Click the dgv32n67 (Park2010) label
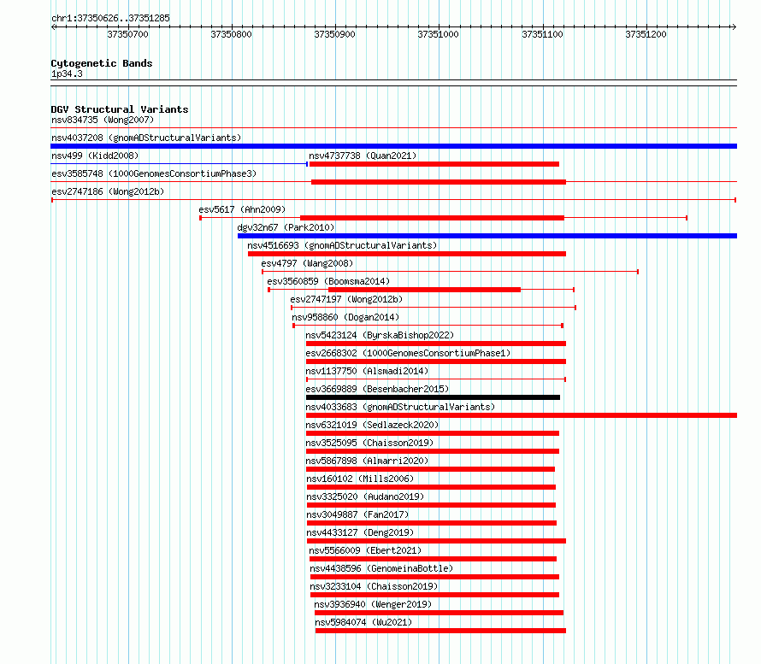 click(286, 227)
